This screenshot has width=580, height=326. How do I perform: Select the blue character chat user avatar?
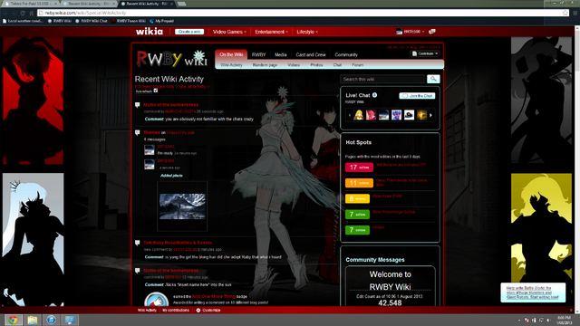coord(396,115)
